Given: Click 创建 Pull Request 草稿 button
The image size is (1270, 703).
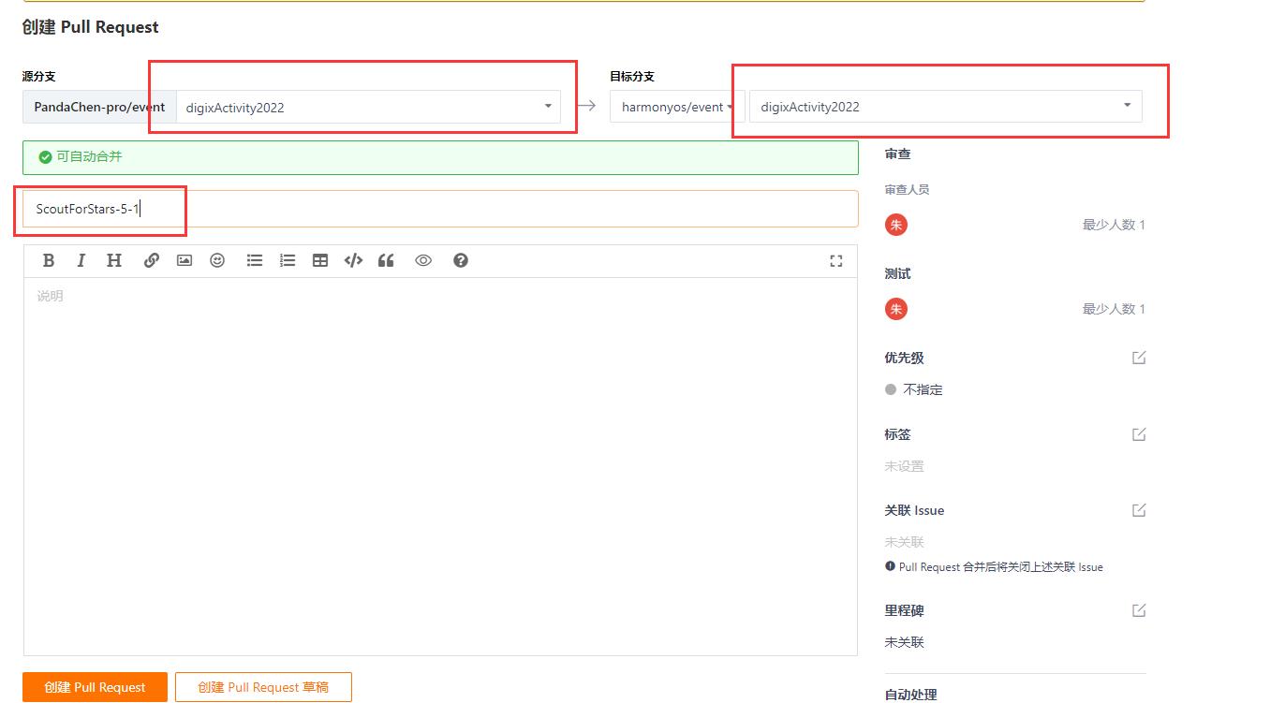Looking at the screenshot, I should point(263,687).
